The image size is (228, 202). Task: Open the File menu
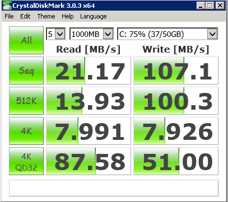point(9,16)
